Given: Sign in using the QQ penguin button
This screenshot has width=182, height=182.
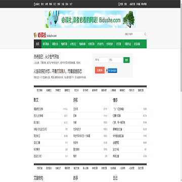Looking at the screenshot, I should point(111,71).
